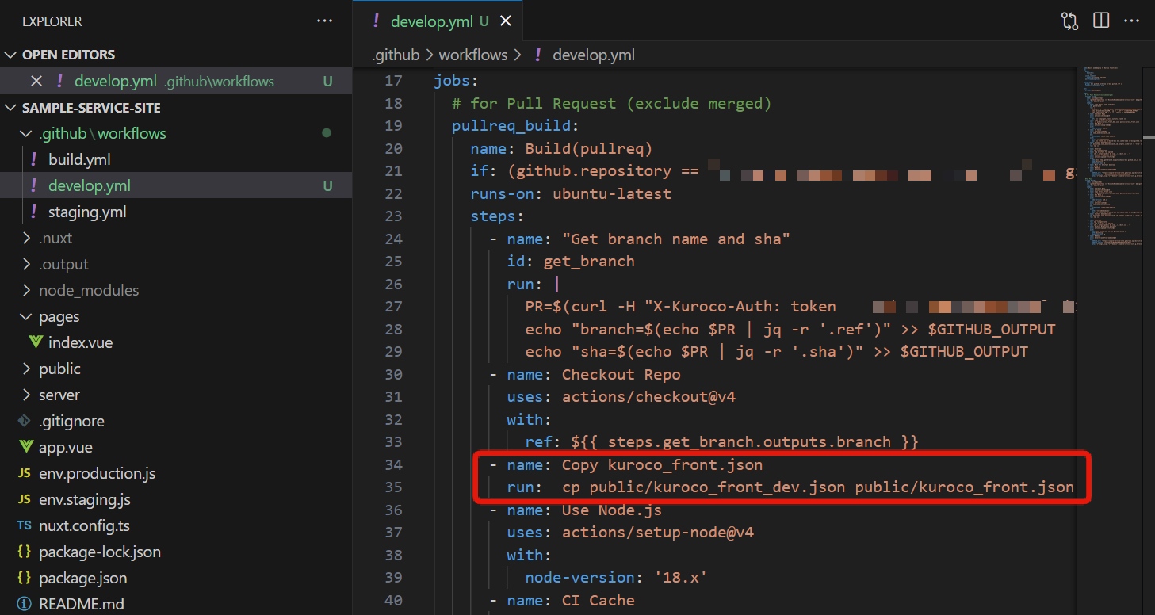The image size is (1155, 615).
Task: Click .github in the breadcrumb path
Action: 396,55
